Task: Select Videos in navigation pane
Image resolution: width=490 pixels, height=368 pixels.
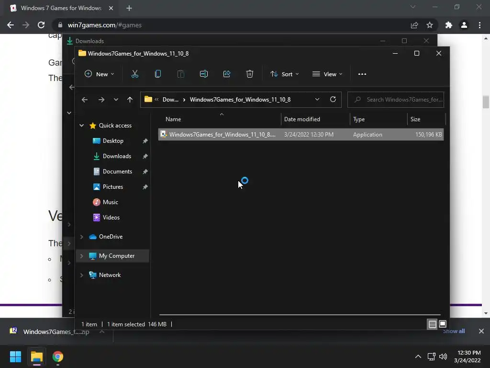Action: pyautogui.click(x=111, y=218)
